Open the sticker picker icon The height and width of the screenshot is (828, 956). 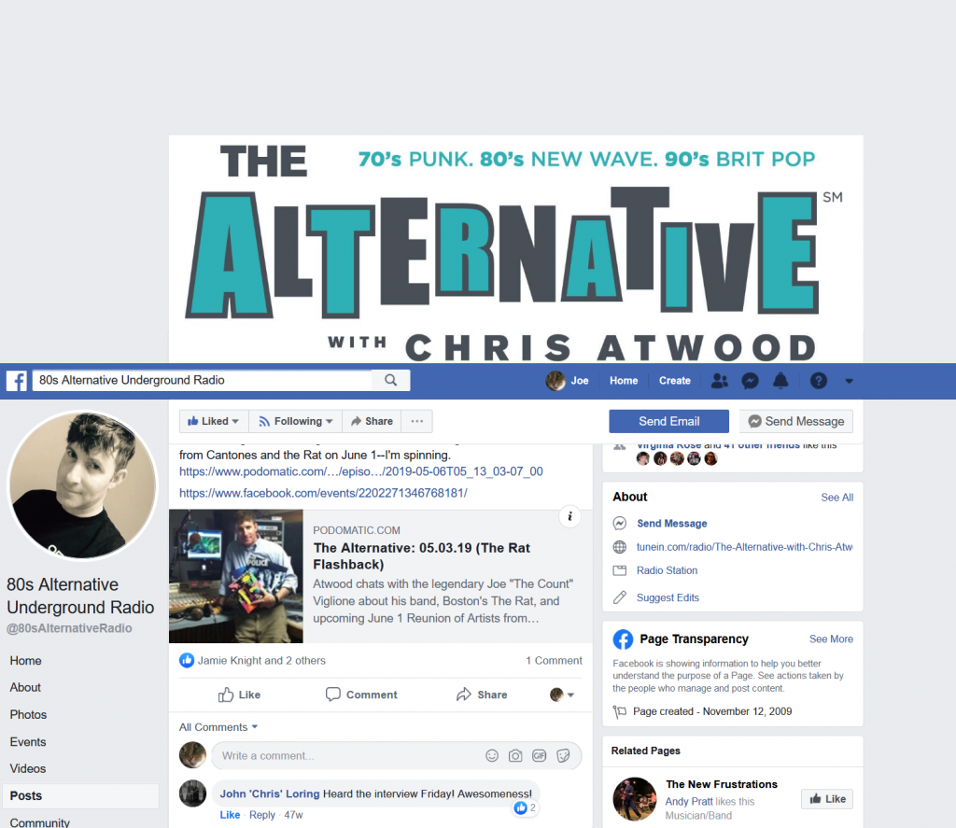click(x=563, y=756)
